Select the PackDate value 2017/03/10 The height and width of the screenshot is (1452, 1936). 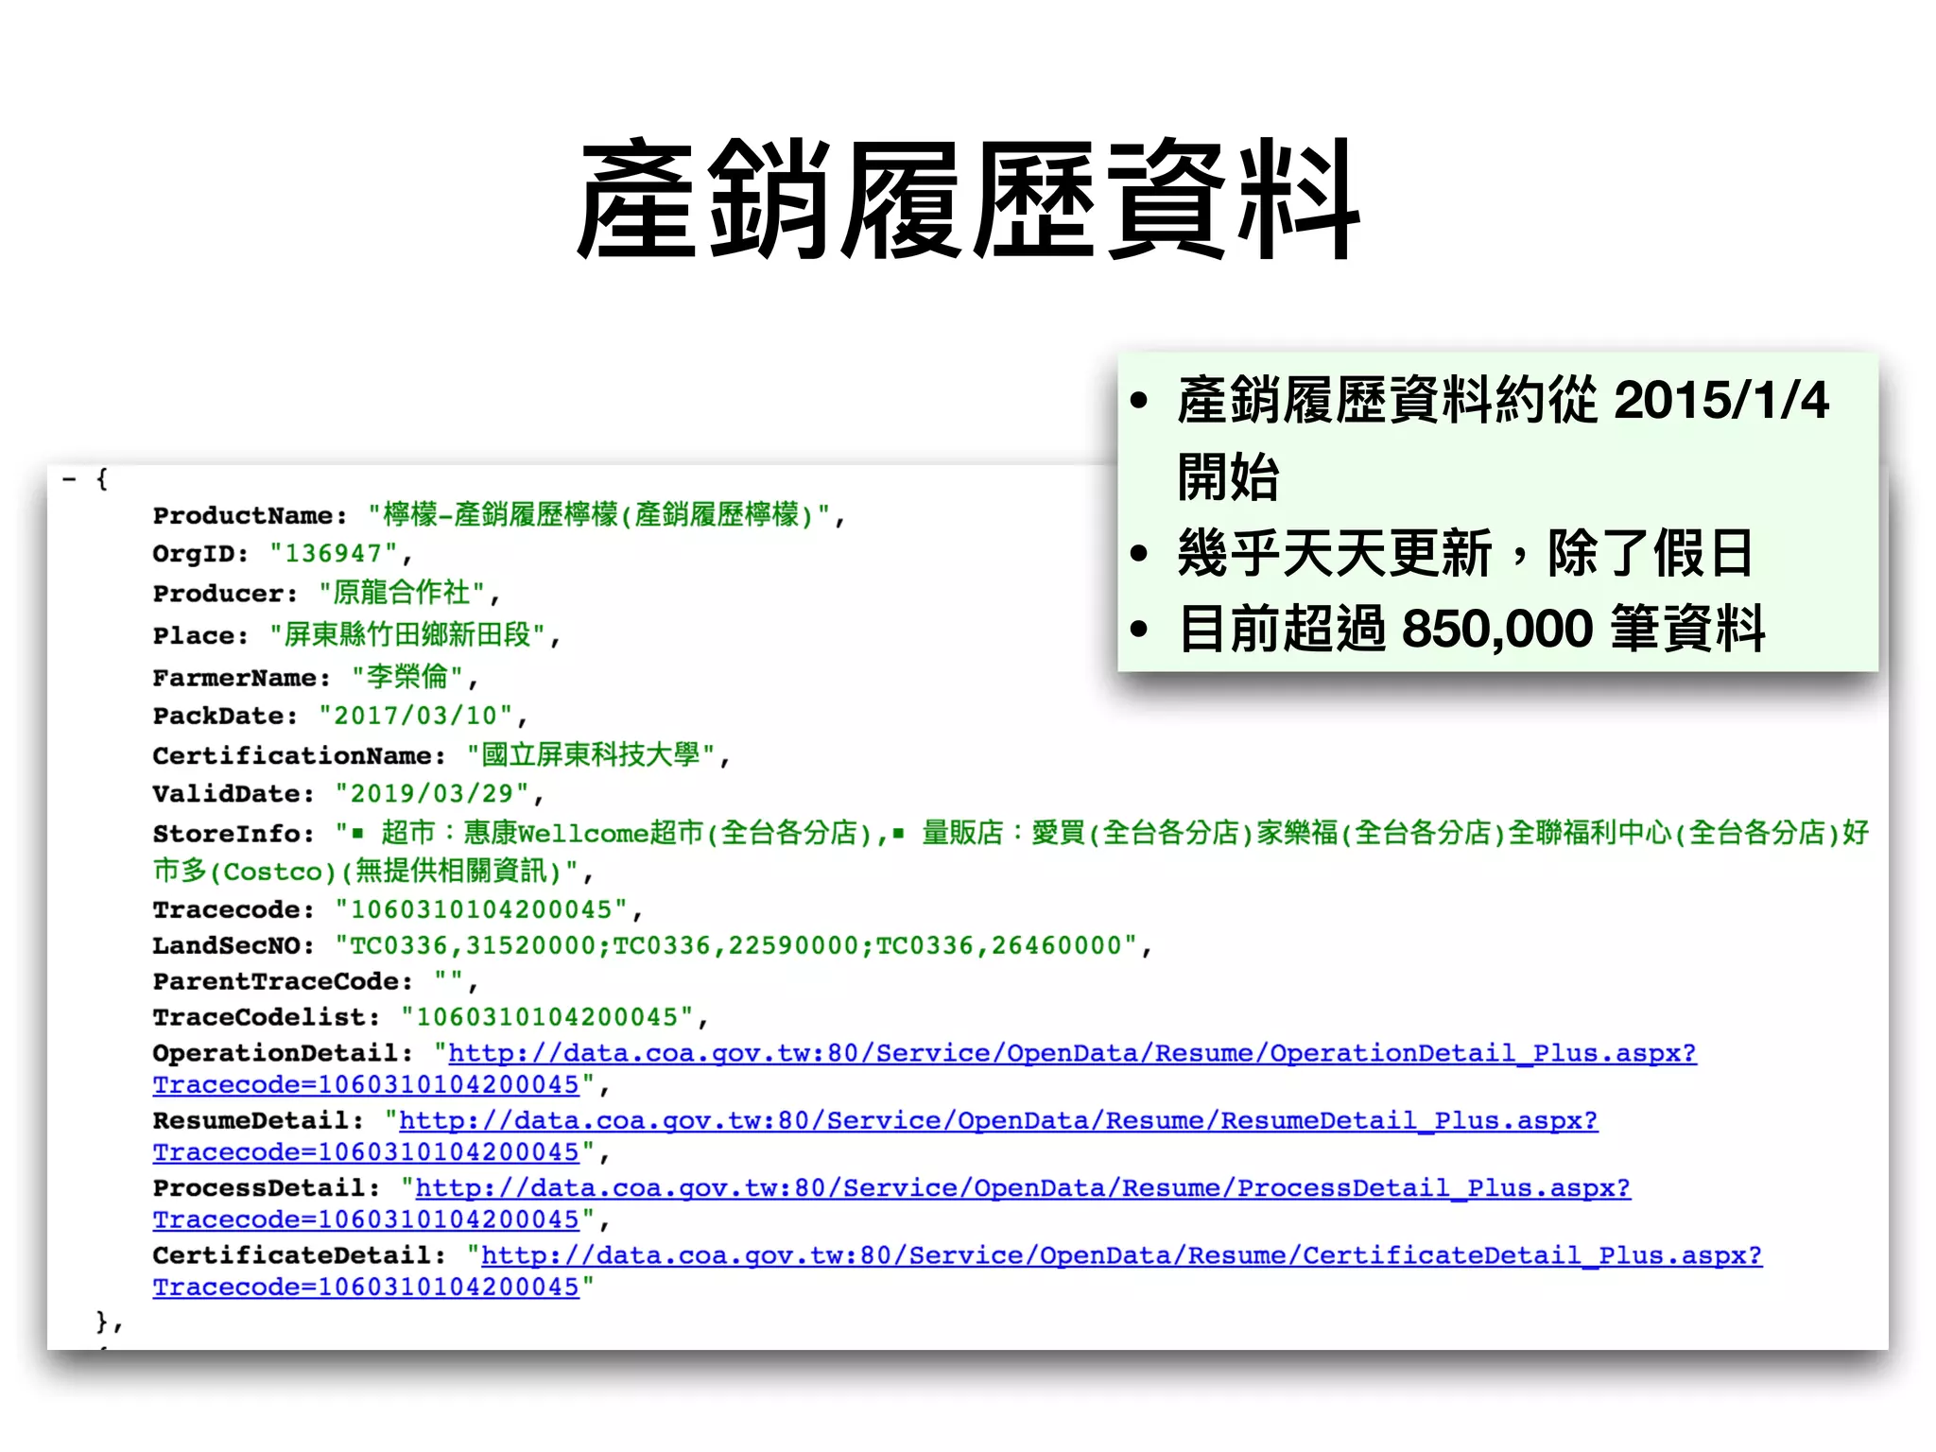(x=415, y=716)
